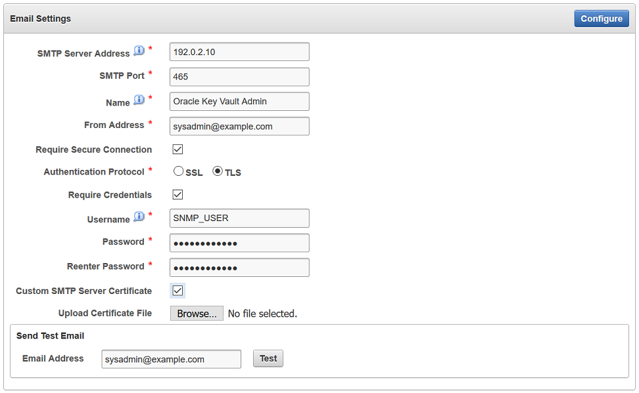Click the Configure button

click(x=601, y=18)
